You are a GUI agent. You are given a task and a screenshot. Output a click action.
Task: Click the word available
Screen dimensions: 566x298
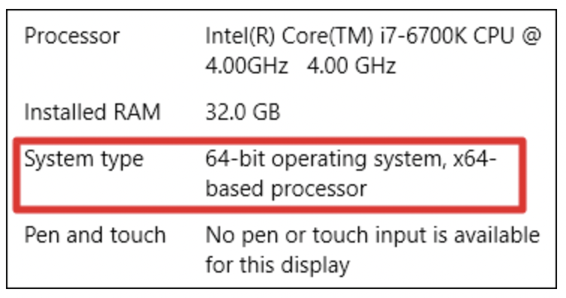coord(496,235)
